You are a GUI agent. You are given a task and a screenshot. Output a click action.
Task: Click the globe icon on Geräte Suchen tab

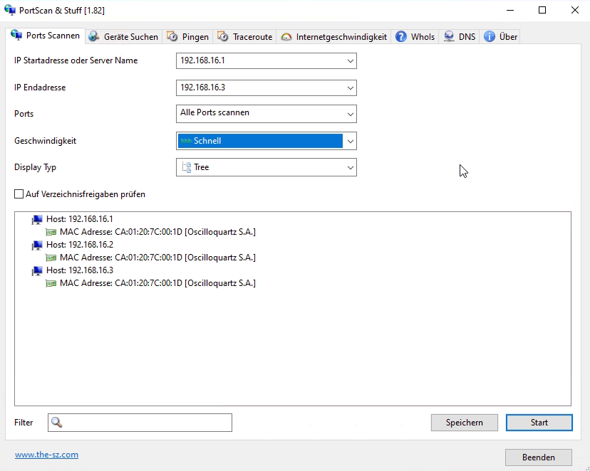click(94, 36)
